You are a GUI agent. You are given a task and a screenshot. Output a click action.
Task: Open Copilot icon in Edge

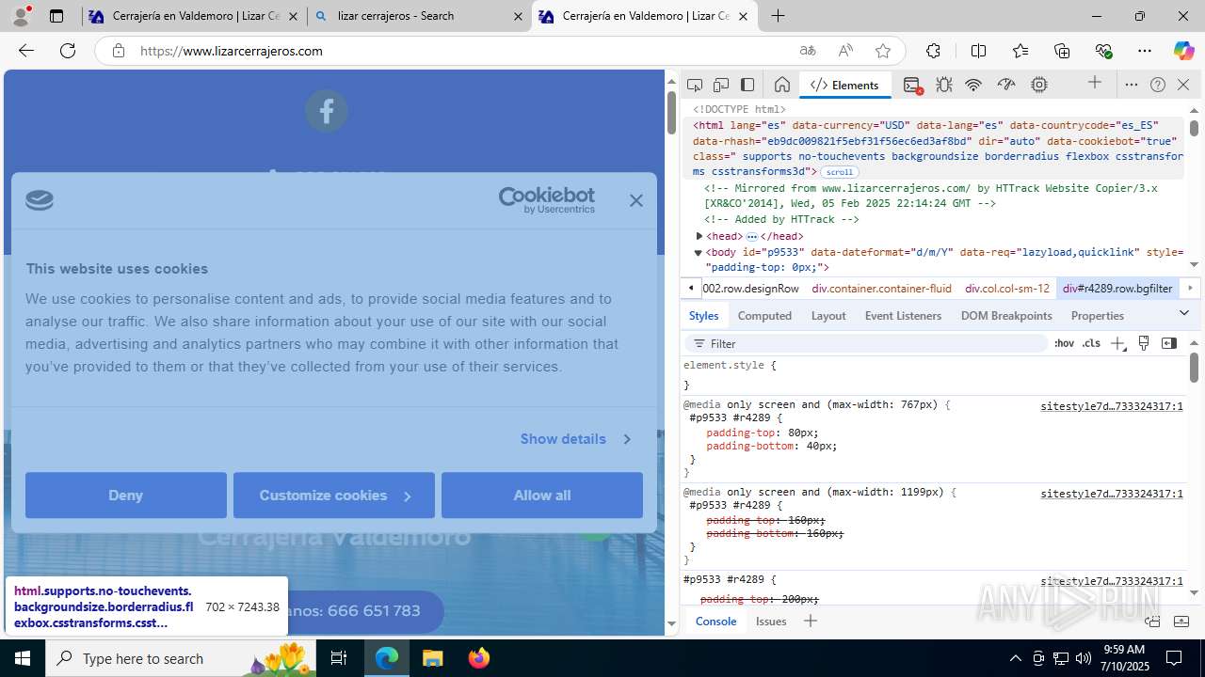point(1183,51)
